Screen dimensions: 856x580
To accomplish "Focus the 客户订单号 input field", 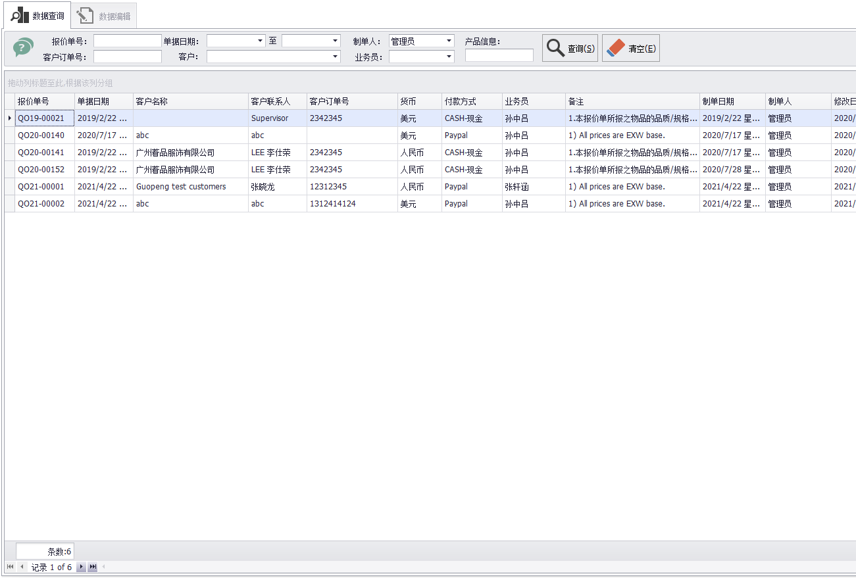I will pyautogui.click(x=128, y=57).
